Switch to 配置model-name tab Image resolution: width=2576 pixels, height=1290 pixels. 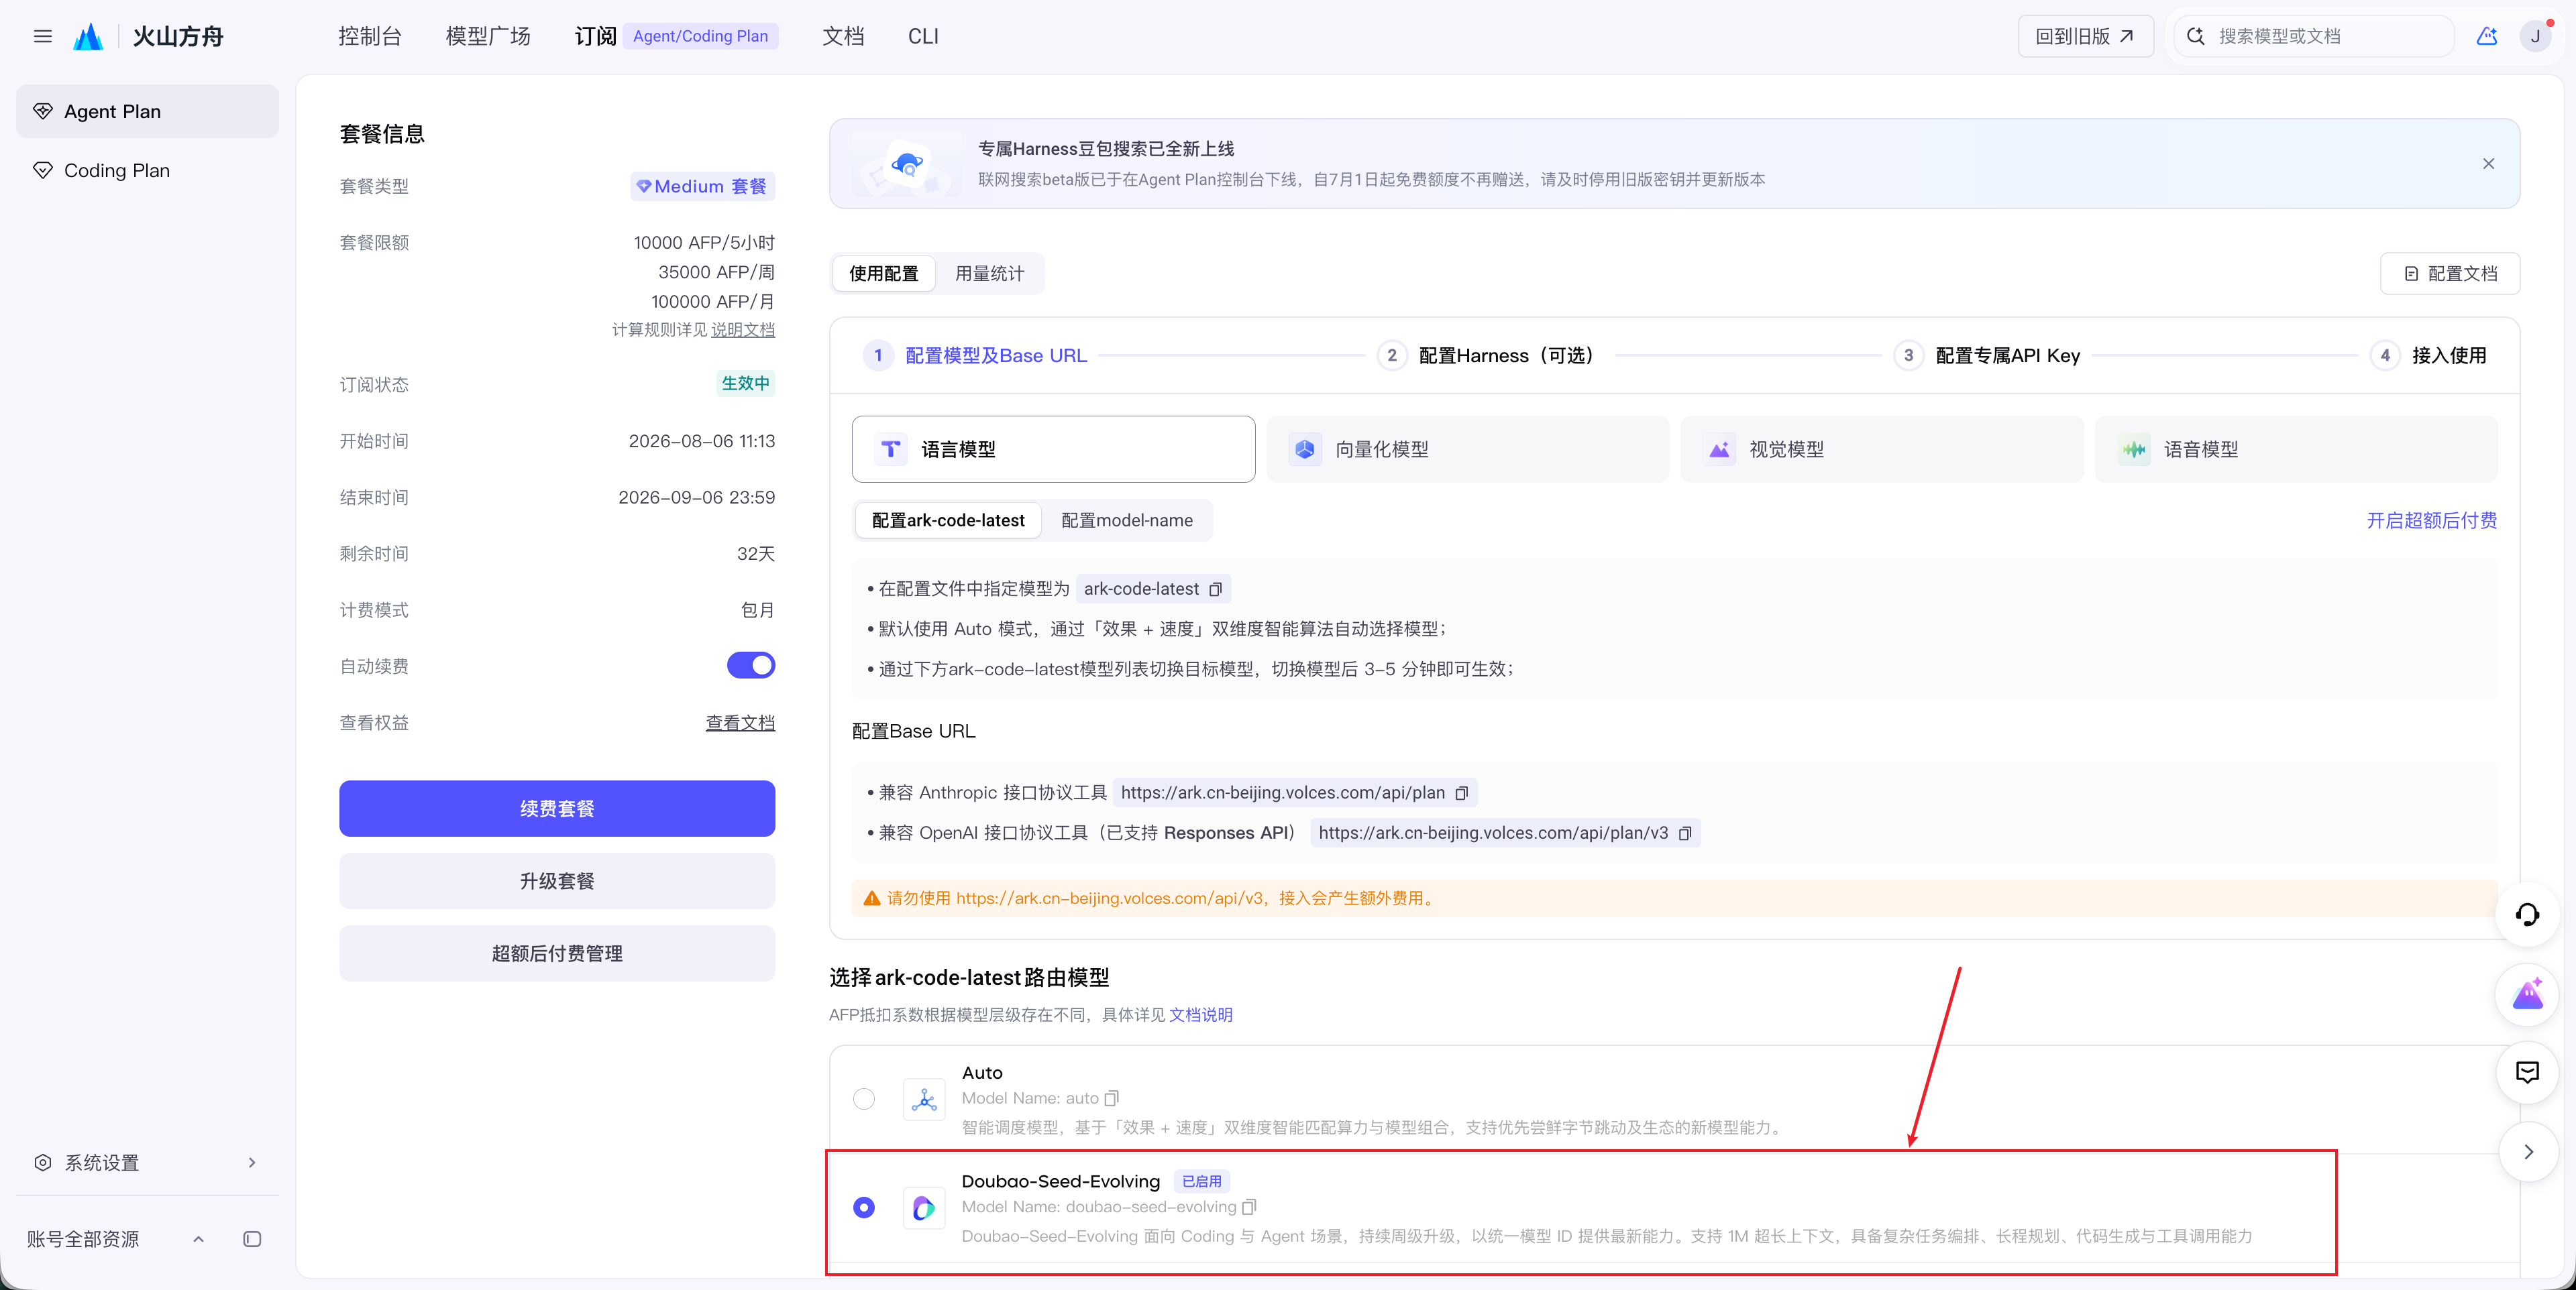[1127, 520]
